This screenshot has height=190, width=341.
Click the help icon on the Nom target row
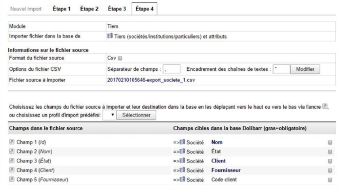point(330,143)
